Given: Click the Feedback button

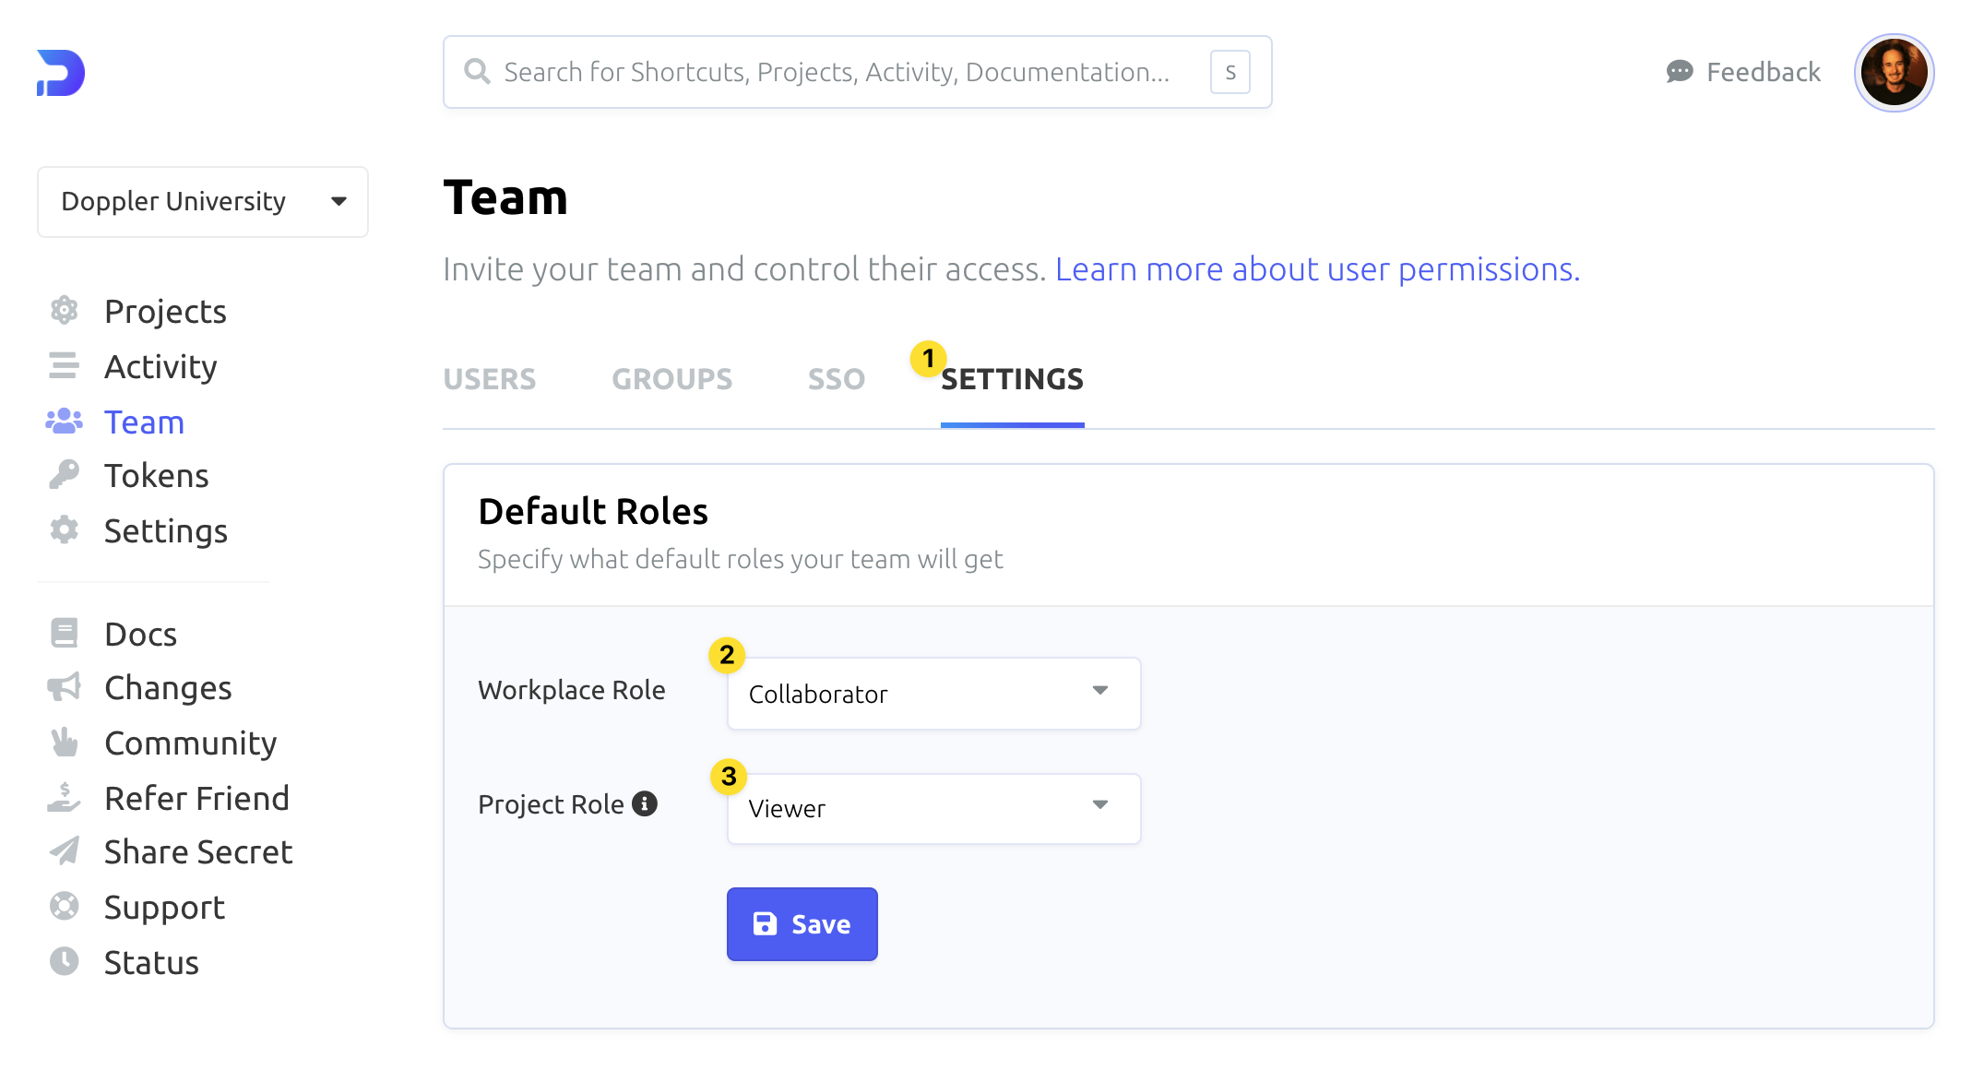Looking at the screenshot, I should (x=1743, y=72).
